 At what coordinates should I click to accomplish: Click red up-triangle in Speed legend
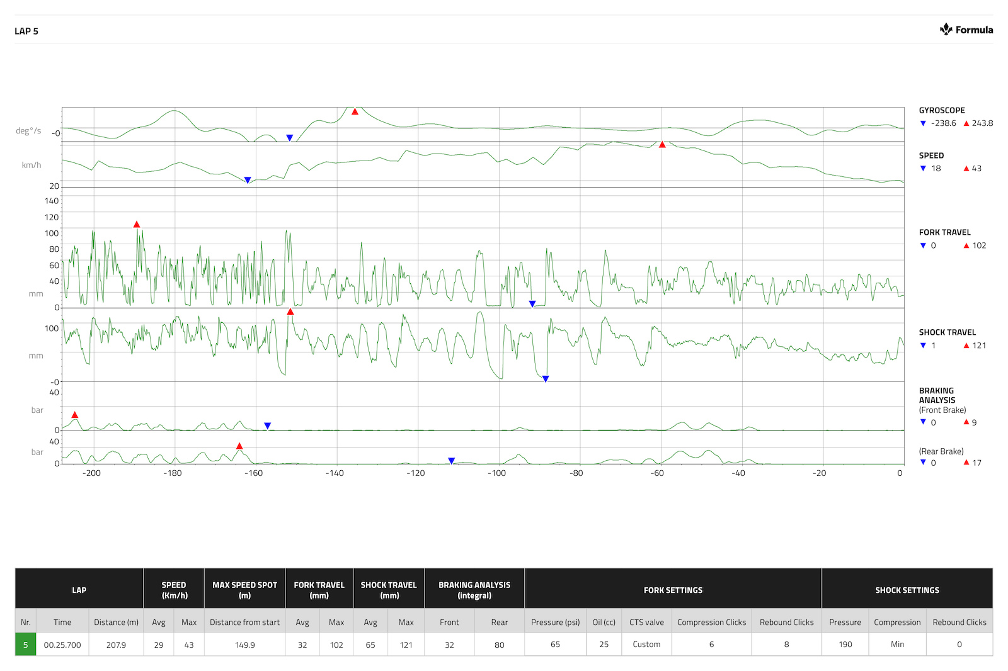(966, 169)
